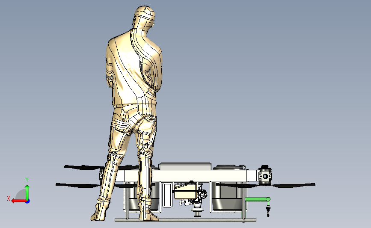Click the green Y axis arrow of the triad
This screenshot has width=371, height=228.
27,192
